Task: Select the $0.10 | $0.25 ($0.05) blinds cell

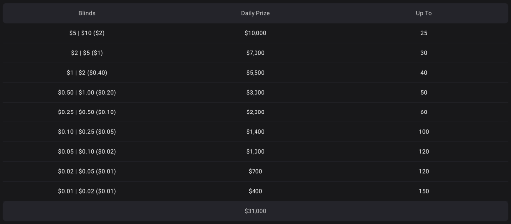Action: coord(87,132)
